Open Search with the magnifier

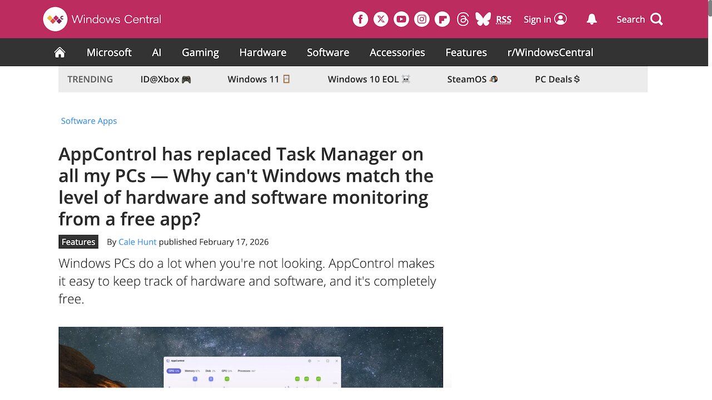[x=640, y=19]
